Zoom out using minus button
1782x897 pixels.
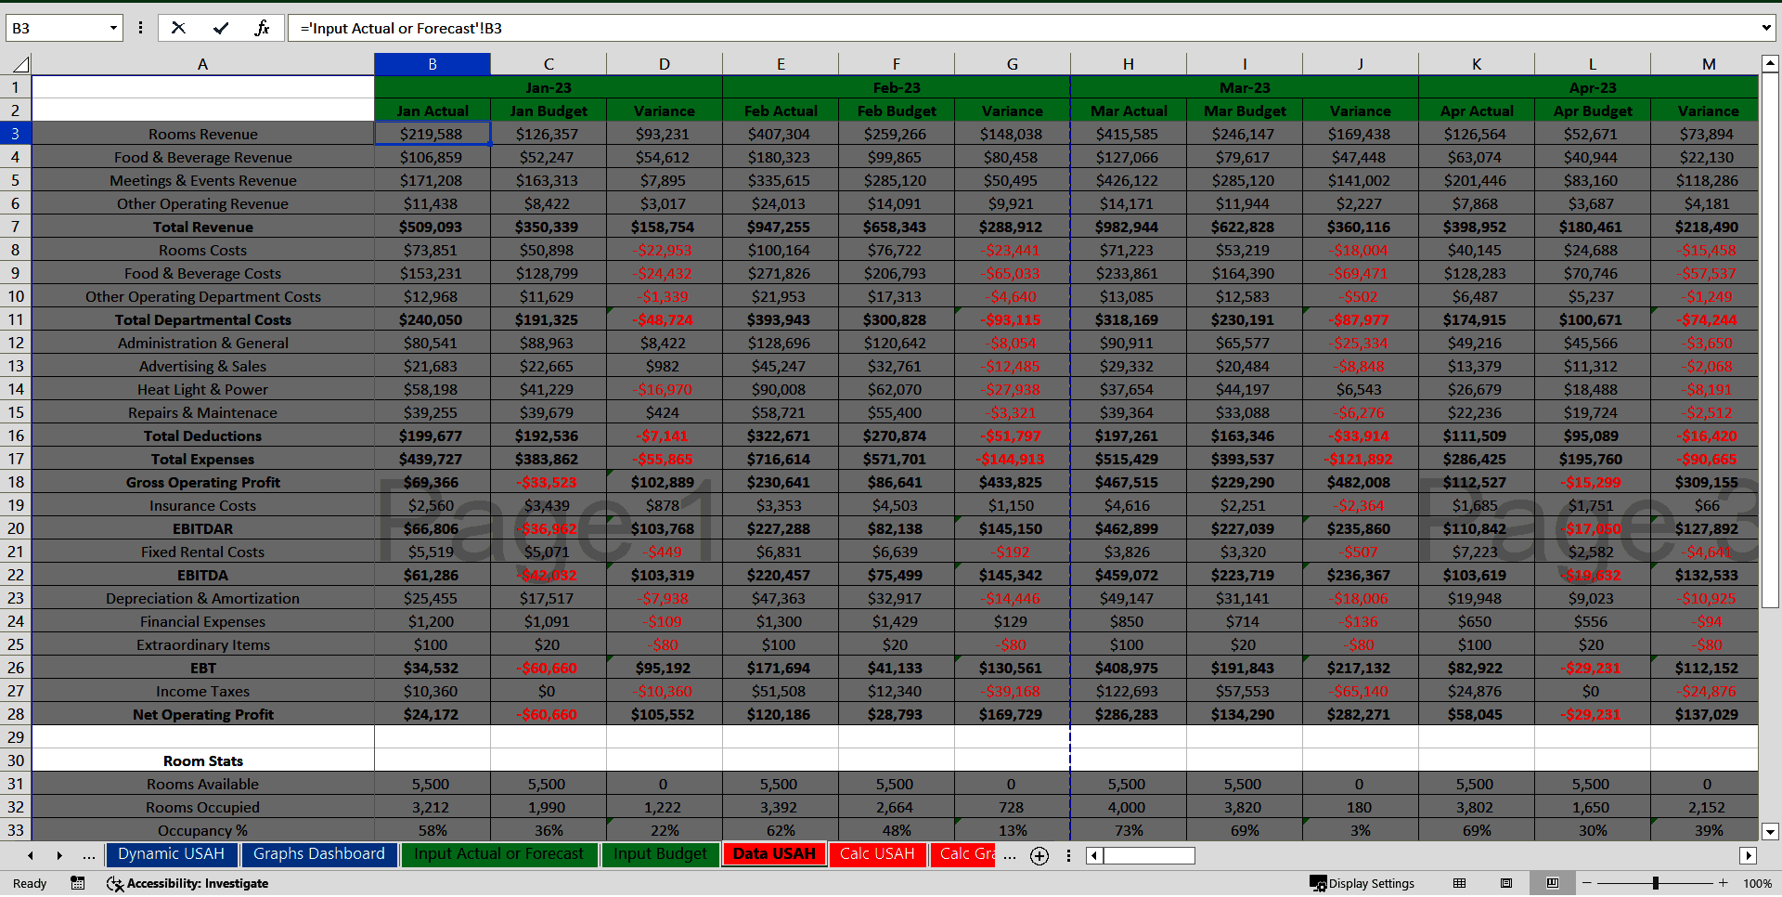pyautogui.click(x=1587, y=883)
